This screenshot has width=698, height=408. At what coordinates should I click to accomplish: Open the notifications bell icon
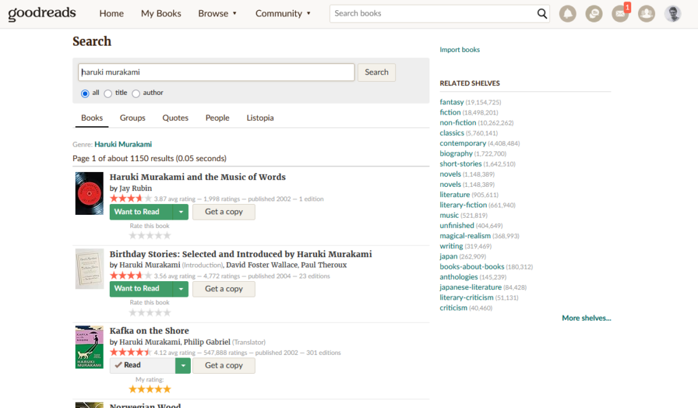567,14
